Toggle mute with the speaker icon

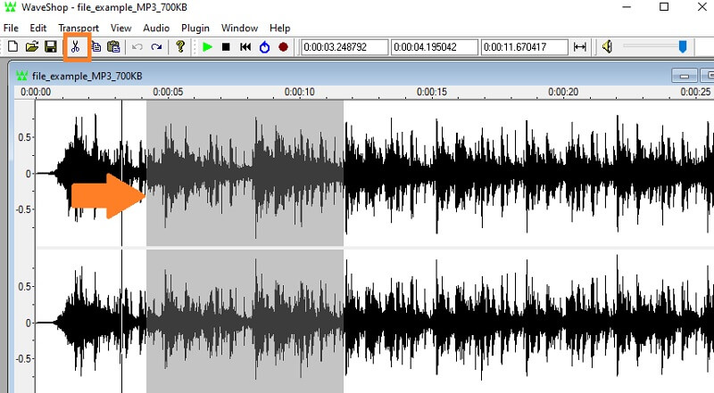[x=607, y=46]
